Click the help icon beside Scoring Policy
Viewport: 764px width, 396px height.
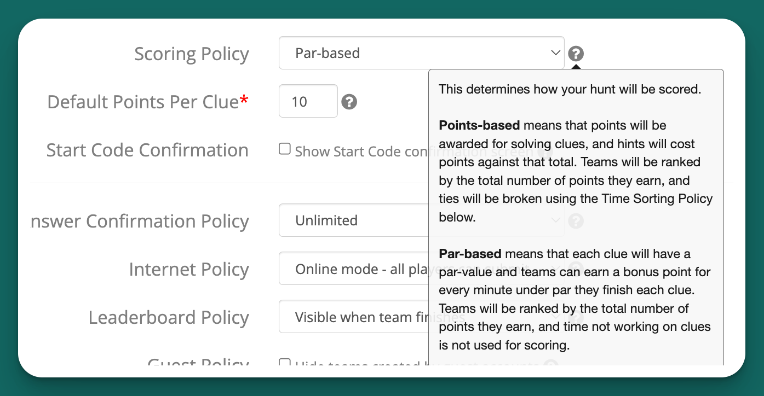point(576,54)
